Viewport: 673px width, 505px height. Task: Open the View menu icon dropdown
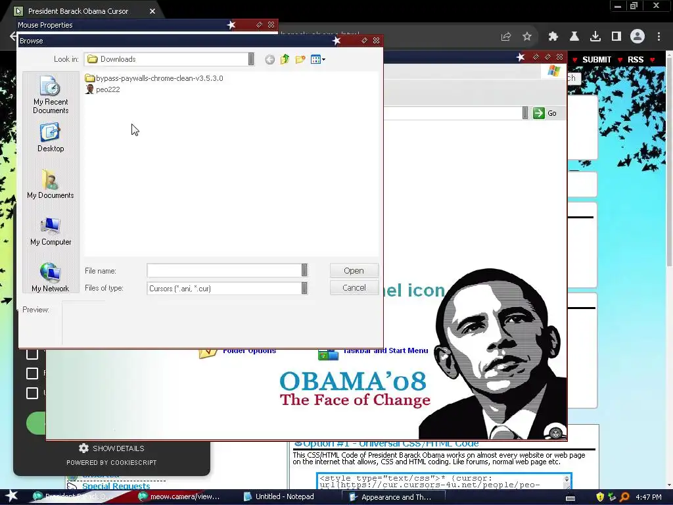[x=318, y=59]
